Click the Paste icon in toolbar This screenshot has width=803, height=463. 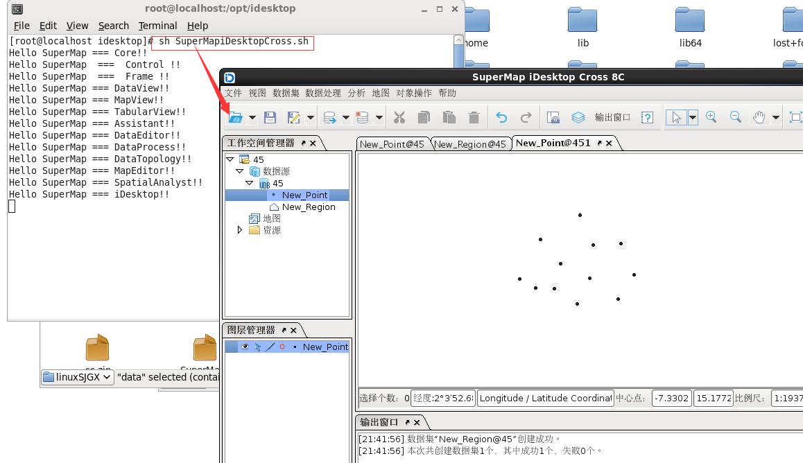click(449, 117)
